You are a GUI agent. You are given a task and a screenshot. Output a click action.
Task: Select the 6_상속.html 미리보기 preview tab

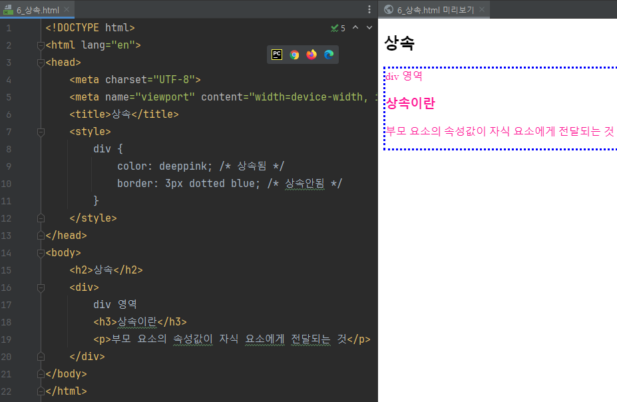tap(435, 9)
